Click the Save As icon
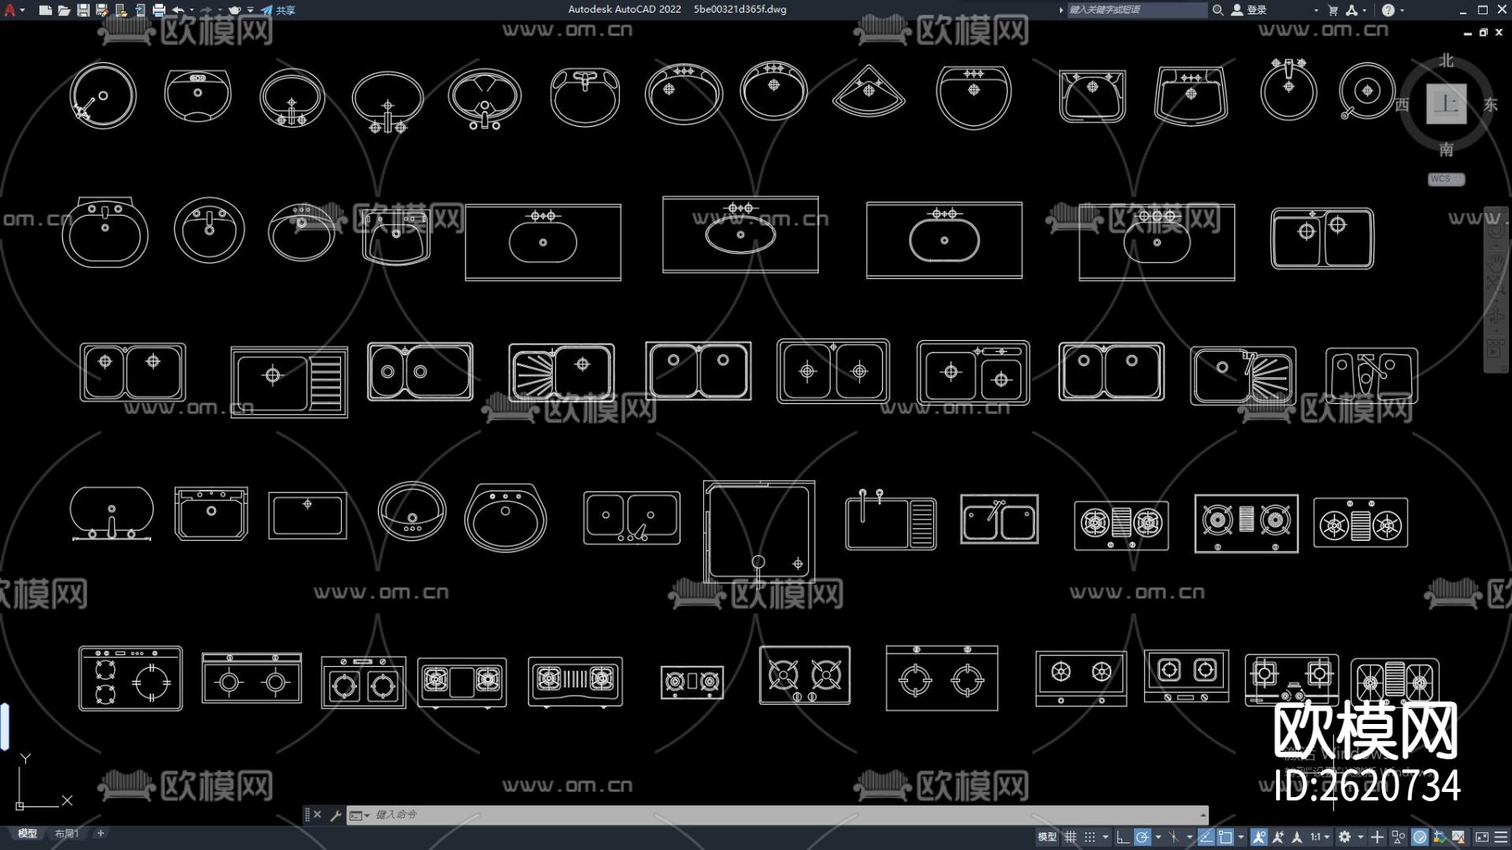Viewport: 1512px width, 850px height. click(x=102, y=10)
